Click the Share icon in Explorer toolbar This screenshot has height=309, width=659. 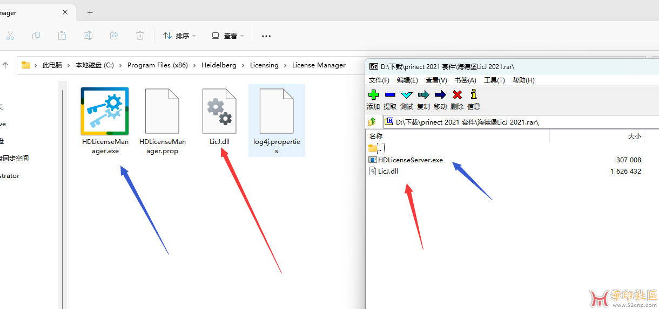click(x=114, y=36)
